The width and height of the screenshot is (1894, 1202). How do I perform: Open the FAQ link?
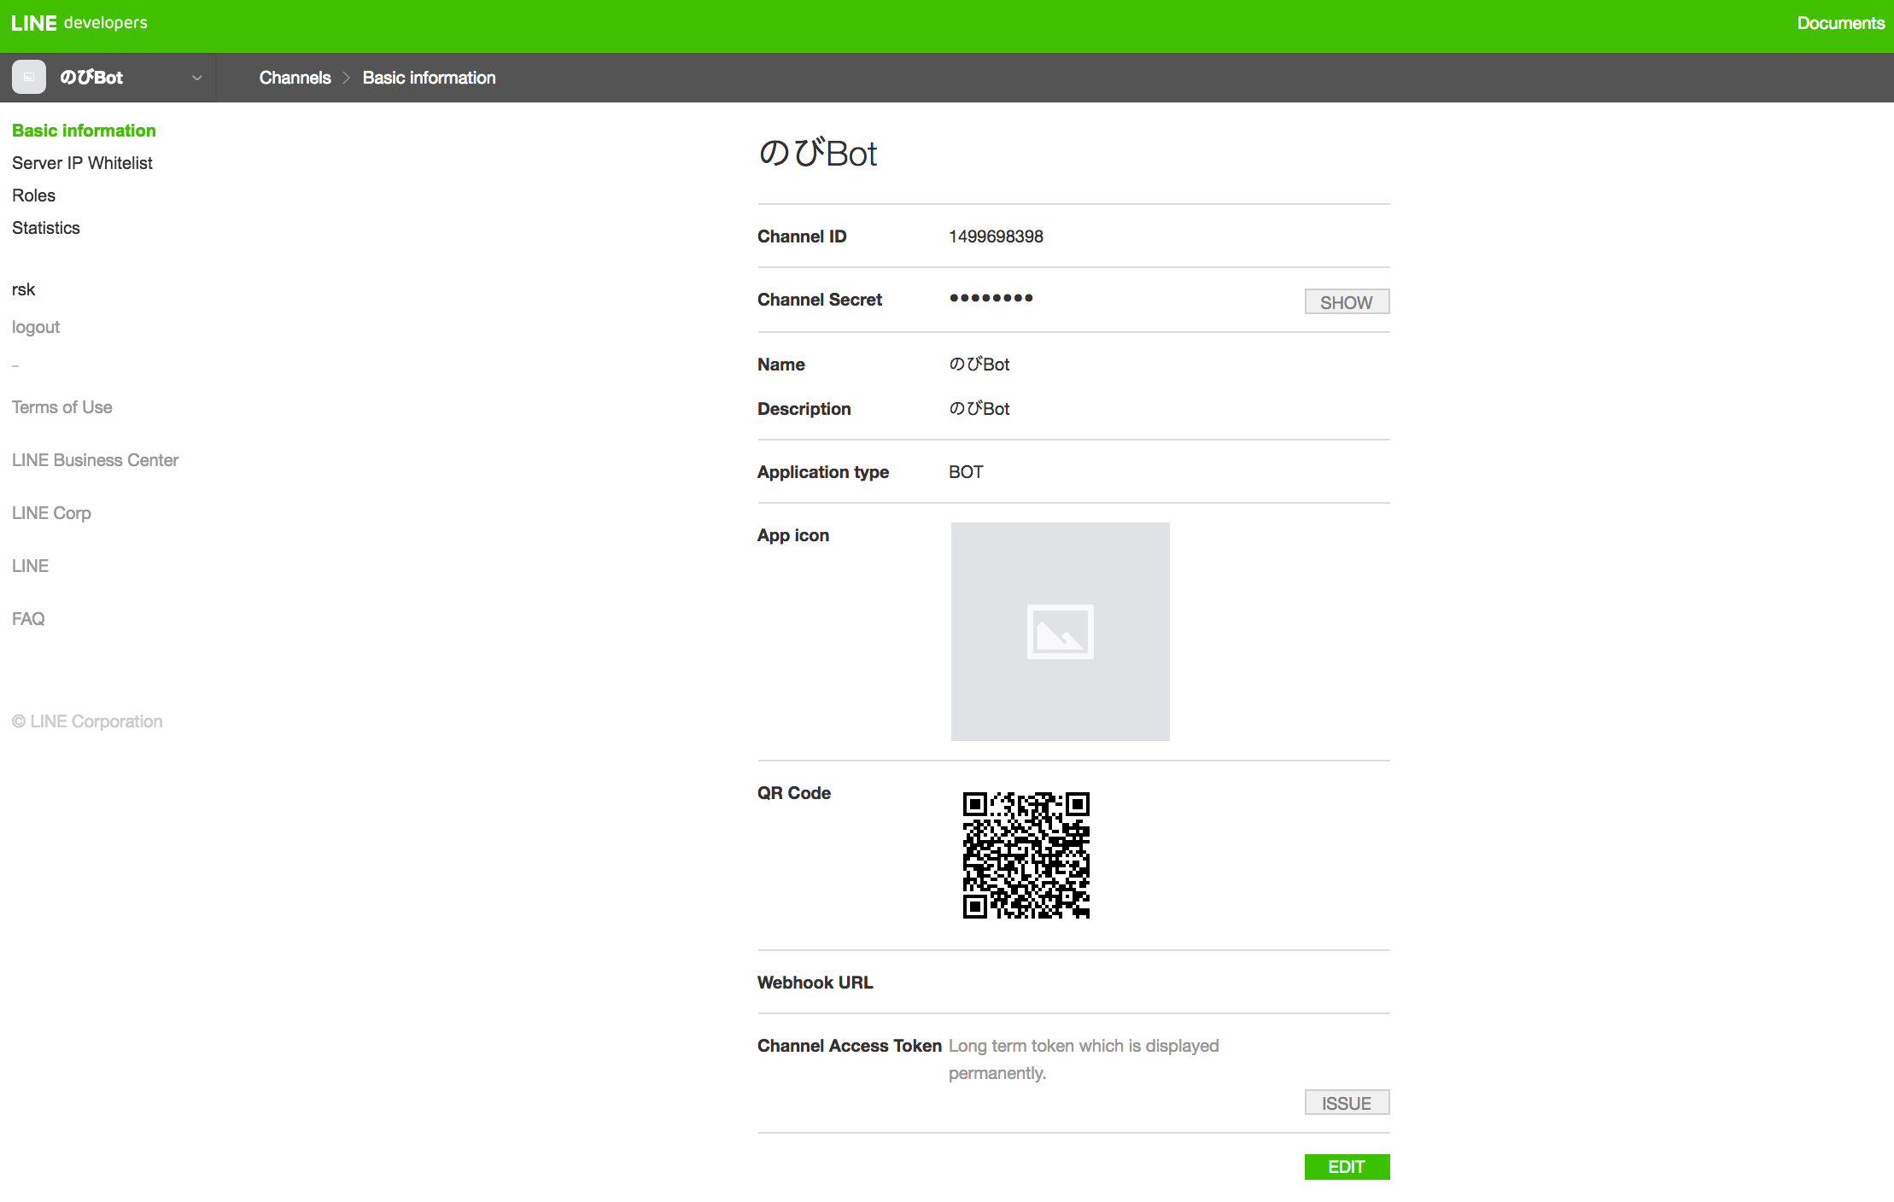click(28, 619)
